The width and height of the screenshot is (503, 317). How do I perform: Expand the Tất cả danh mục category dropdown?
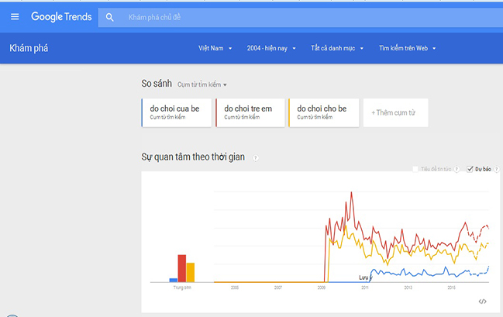coord(337,48)
